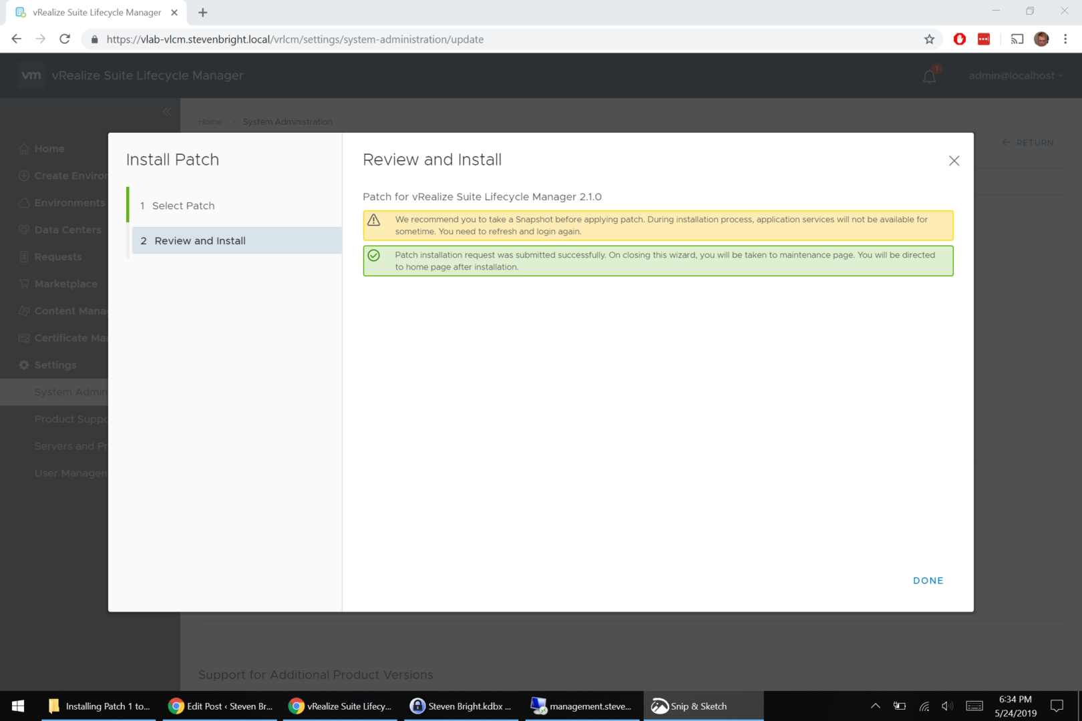Open the Chrome cast icon

[1017, 39]
